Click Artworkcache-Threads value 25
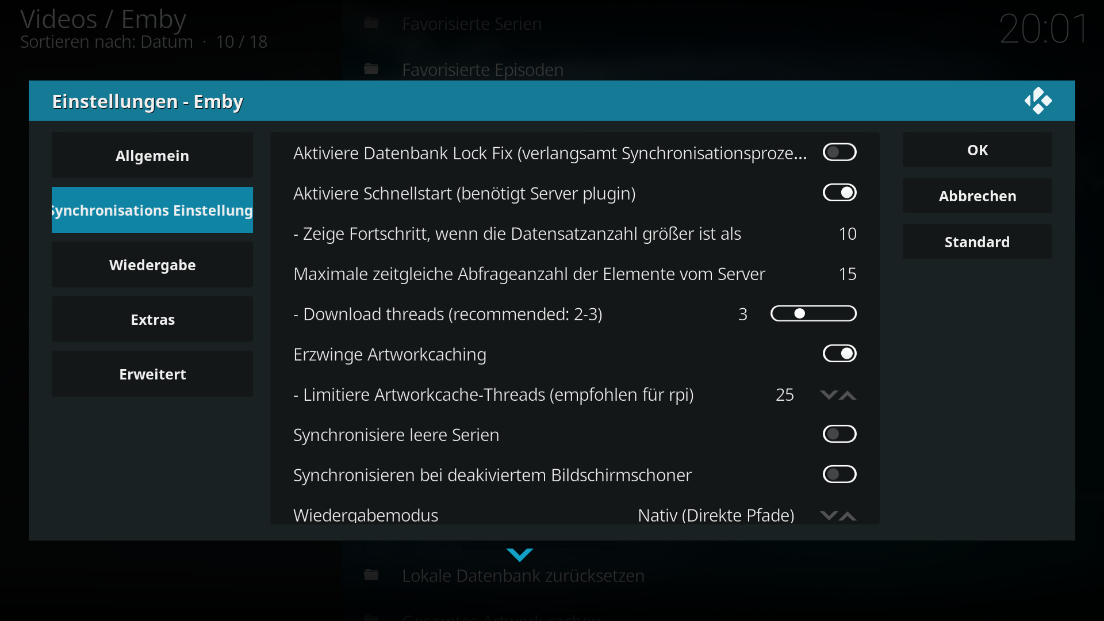Viewport: 1104px width, 621px height. point(784,394)
